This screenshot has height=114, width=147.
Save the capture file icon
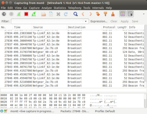51,14
